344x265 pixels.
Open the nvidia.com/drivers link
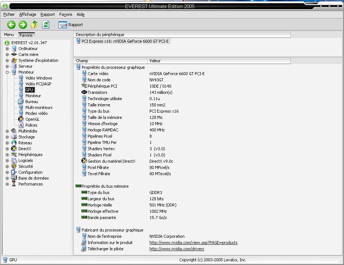(177, 249)
